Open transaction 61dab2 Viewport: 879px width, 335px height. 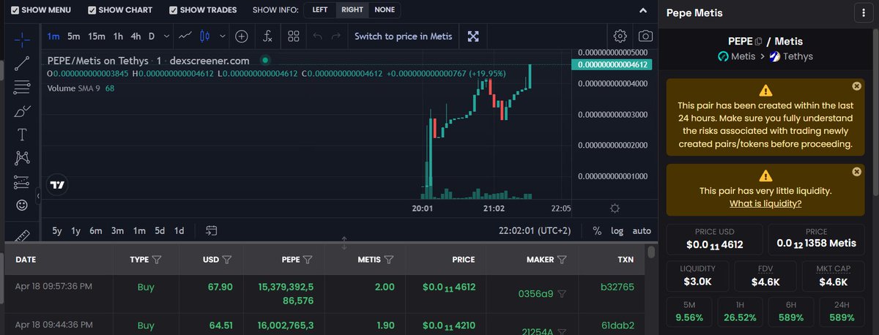tap(617, 325)
